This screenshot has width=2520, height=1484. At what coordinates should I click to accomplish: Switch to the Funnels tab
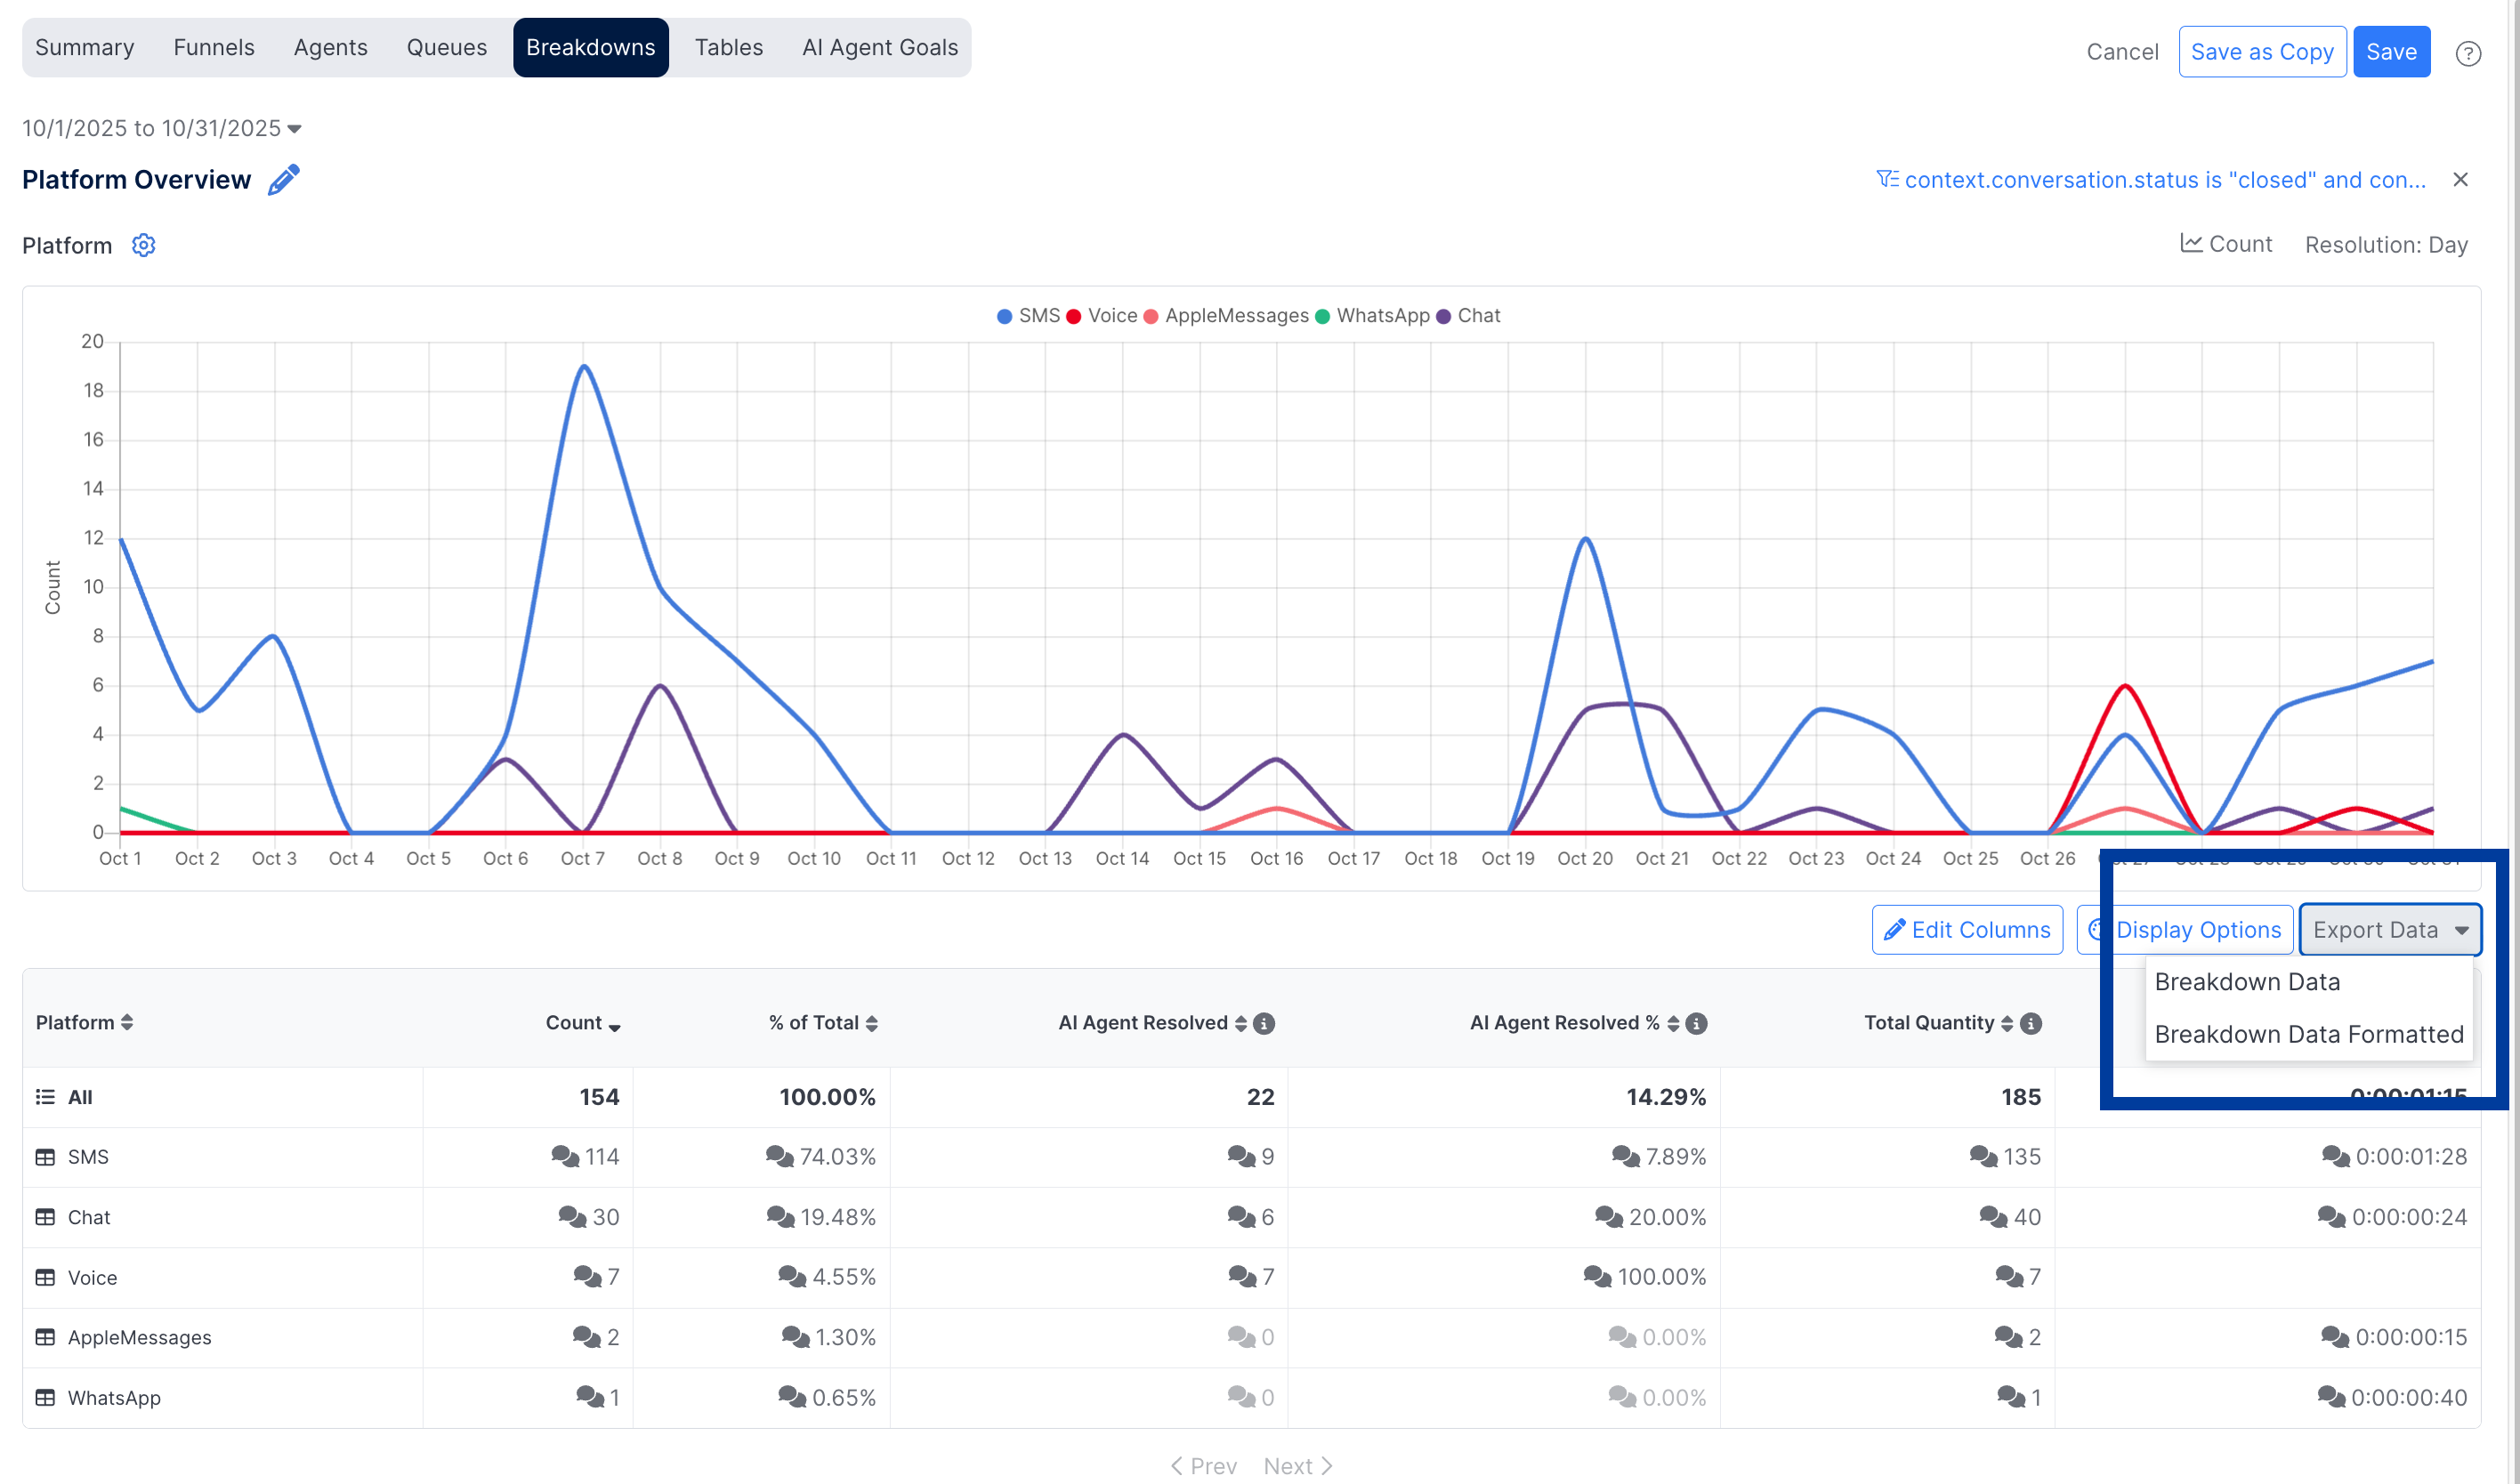[x=214, y=47]
